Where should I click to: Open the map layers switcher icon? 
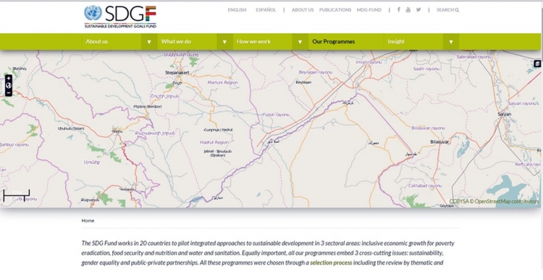point(537,64)
